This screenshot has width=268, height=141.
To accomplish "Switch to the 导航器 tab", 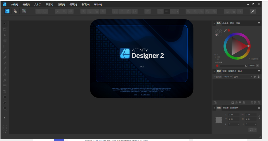I will [226, 108].
